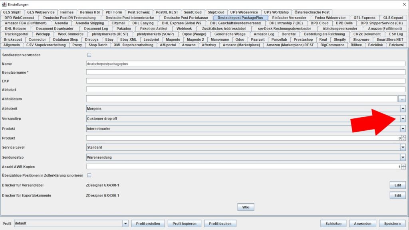409x230 pixels.
Task: Click the Produkt numeric stepper arrows
Action: click(x=403, y=138)
